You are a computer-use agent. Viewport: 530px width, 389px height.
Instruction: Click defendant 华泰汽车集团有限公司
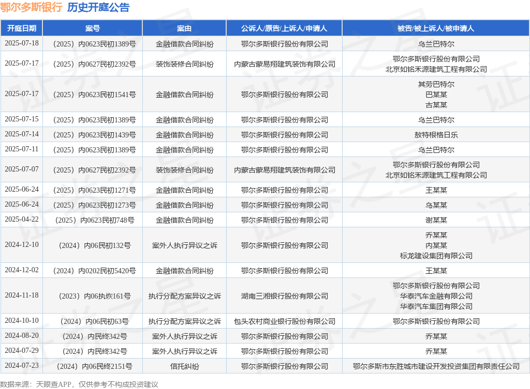pyautogui.click(x=436, y=306)
